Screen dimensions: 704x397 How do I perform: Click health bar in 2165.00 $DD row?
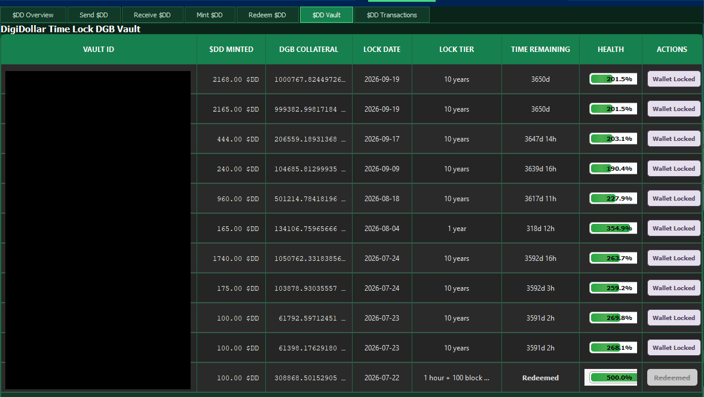(613, 109)
